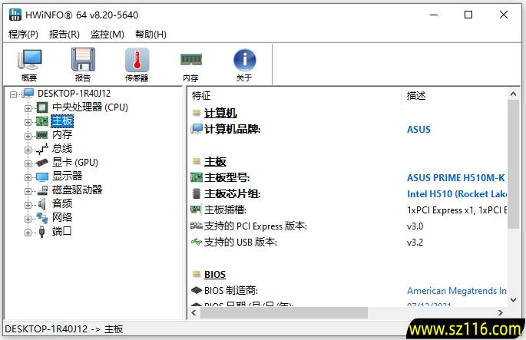526x340 pixels.
Task: Click the ASUS brand value
Action: click(x=418, y=130)
